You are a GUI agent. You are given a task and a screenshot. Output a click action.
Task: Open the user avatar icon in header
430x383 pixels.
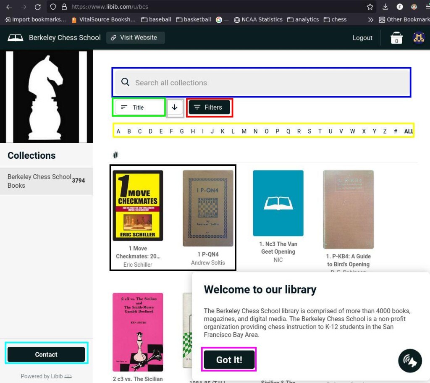[x=419, y=38]
